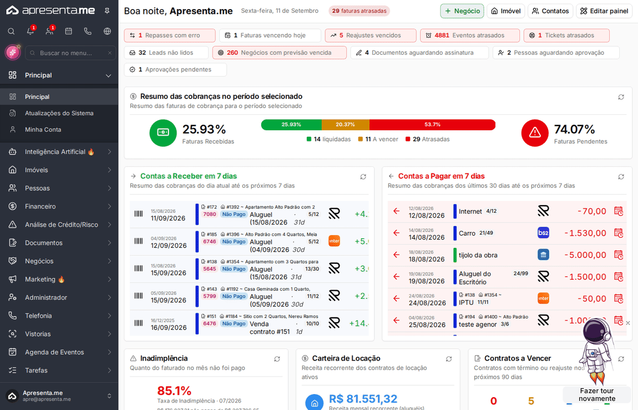Image resolution: width=638 pixels, height=410 pixels.
Task: Open 5 Reajustes vencidos alert
Action: pos(371,36)
